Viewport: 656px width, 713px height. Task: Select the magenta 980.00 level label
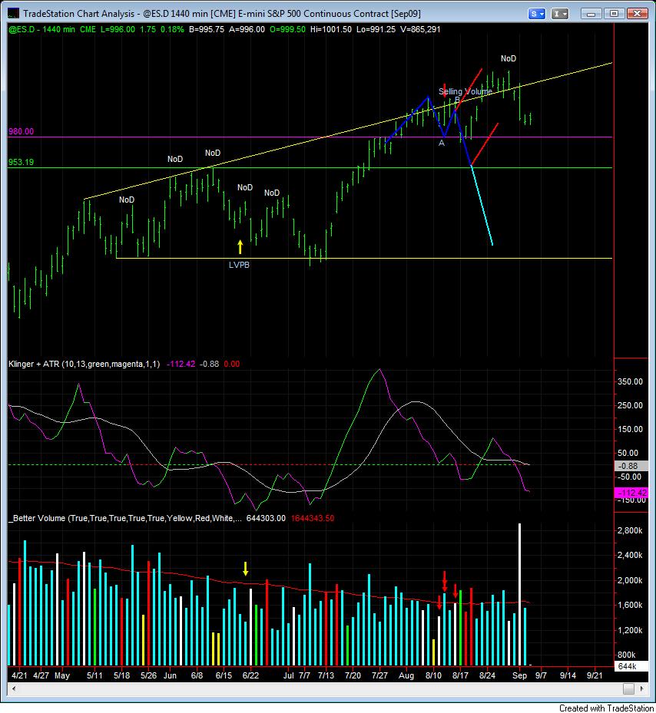tap(21, 131)
